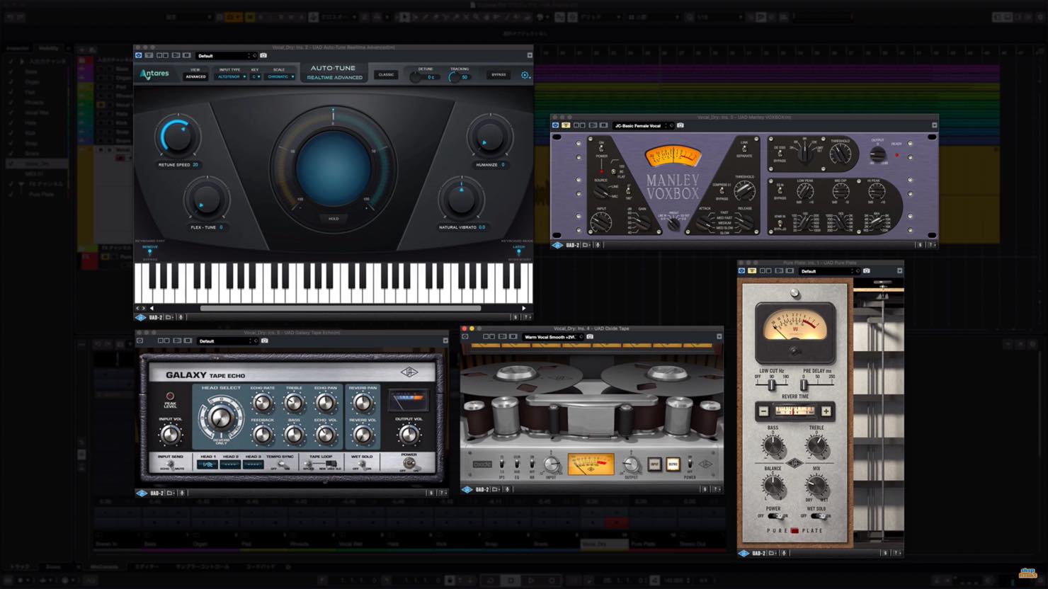Click the Galaxy Head Select knob
This screenshot has height=589, width=1048.
point(220,418)
